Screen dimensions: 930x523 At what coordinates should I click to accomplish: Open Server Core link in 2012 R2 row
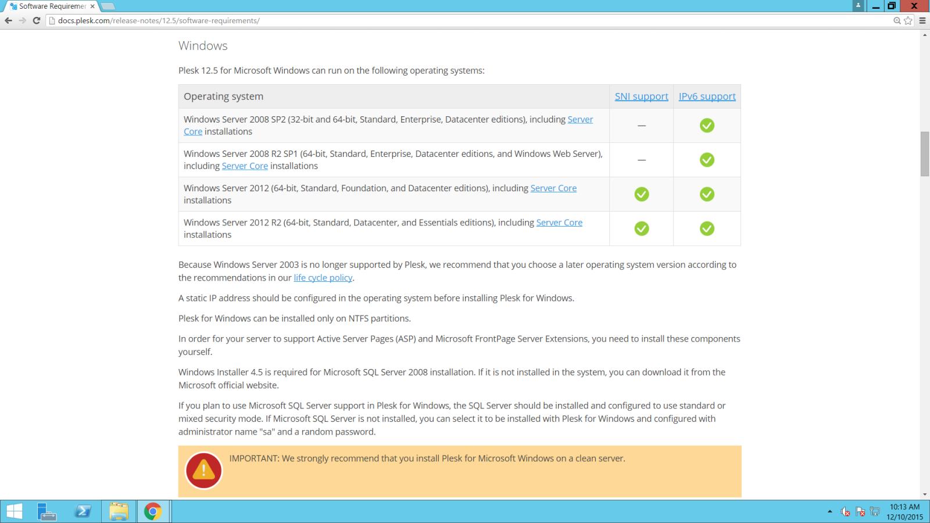click(x=559, y=223)
